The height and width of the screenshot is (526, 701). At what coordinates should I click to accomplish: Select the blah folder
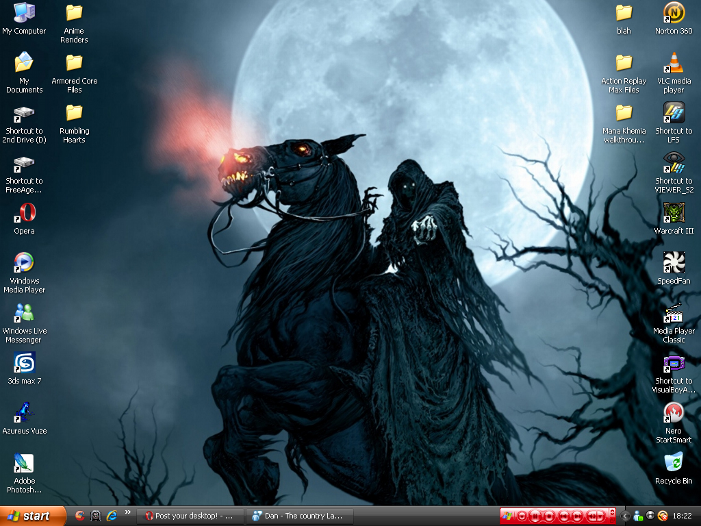click(x=624, y=20)
